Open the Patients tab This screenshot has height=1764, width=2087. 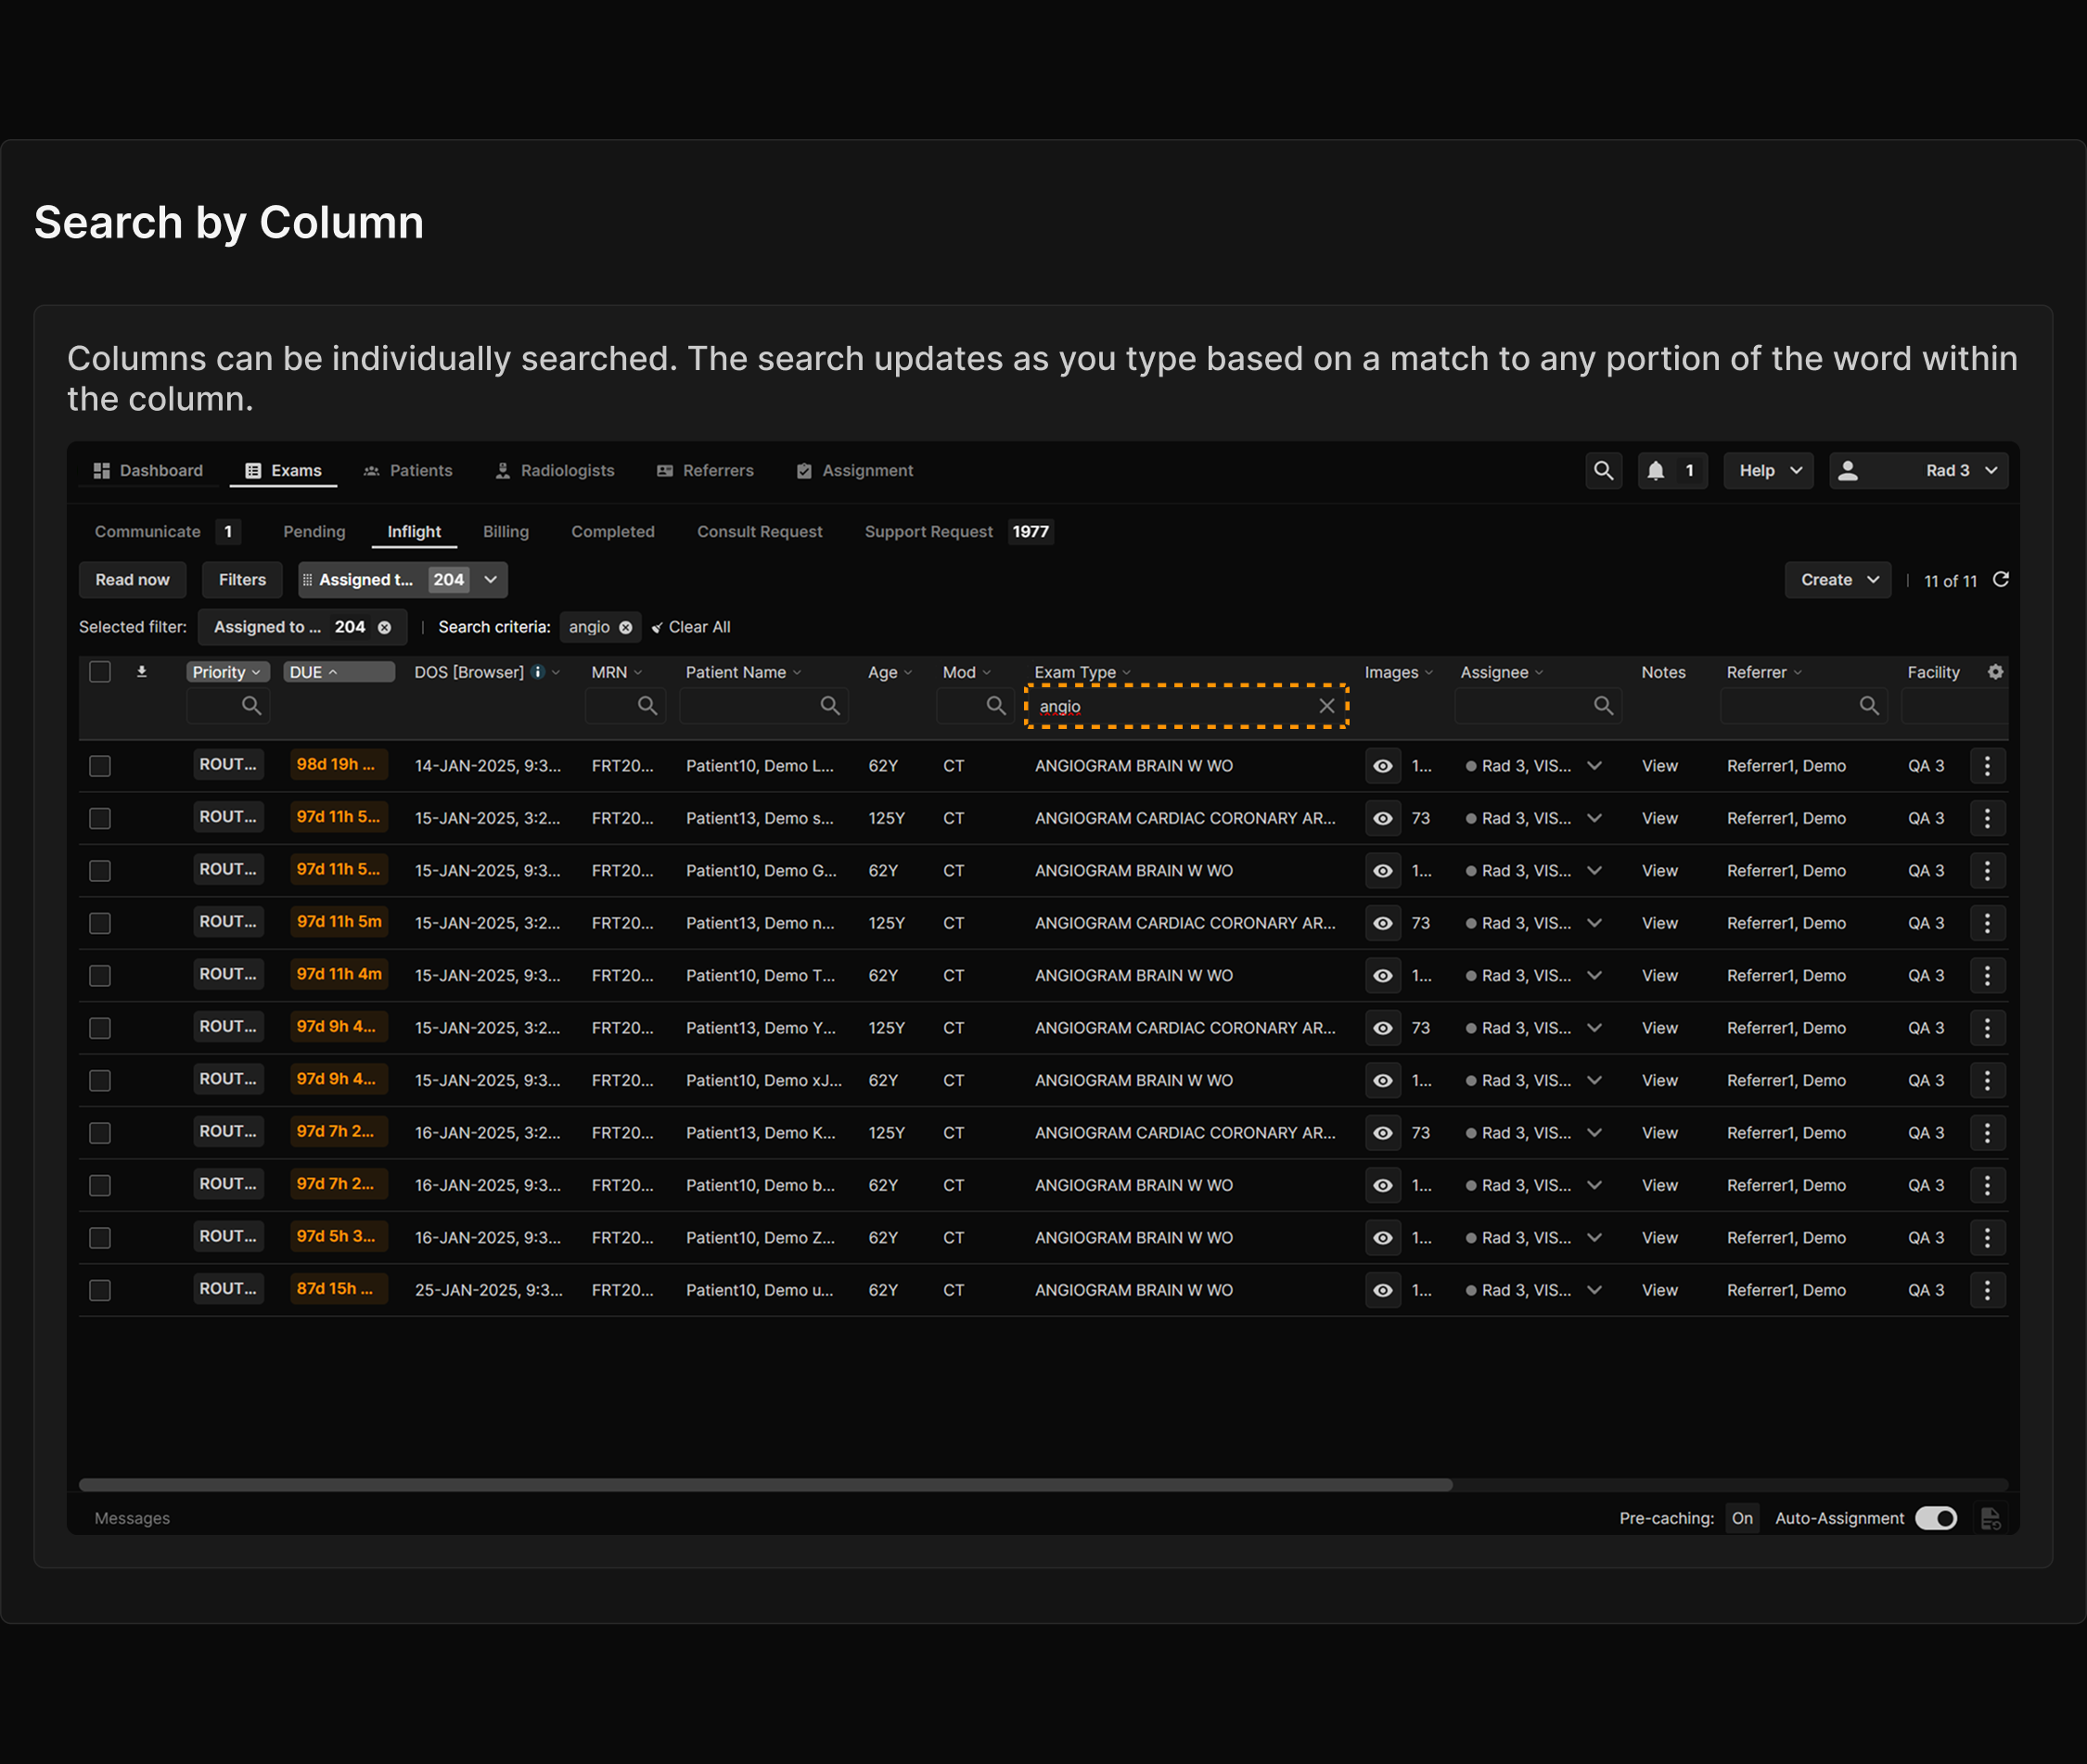[408, 470]
